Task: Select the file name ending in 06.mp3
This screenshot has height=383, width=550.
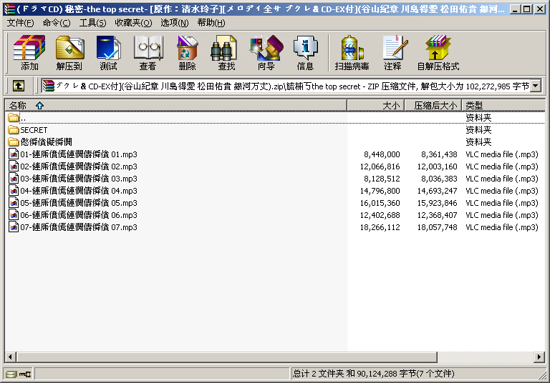Action: [79, 215]
